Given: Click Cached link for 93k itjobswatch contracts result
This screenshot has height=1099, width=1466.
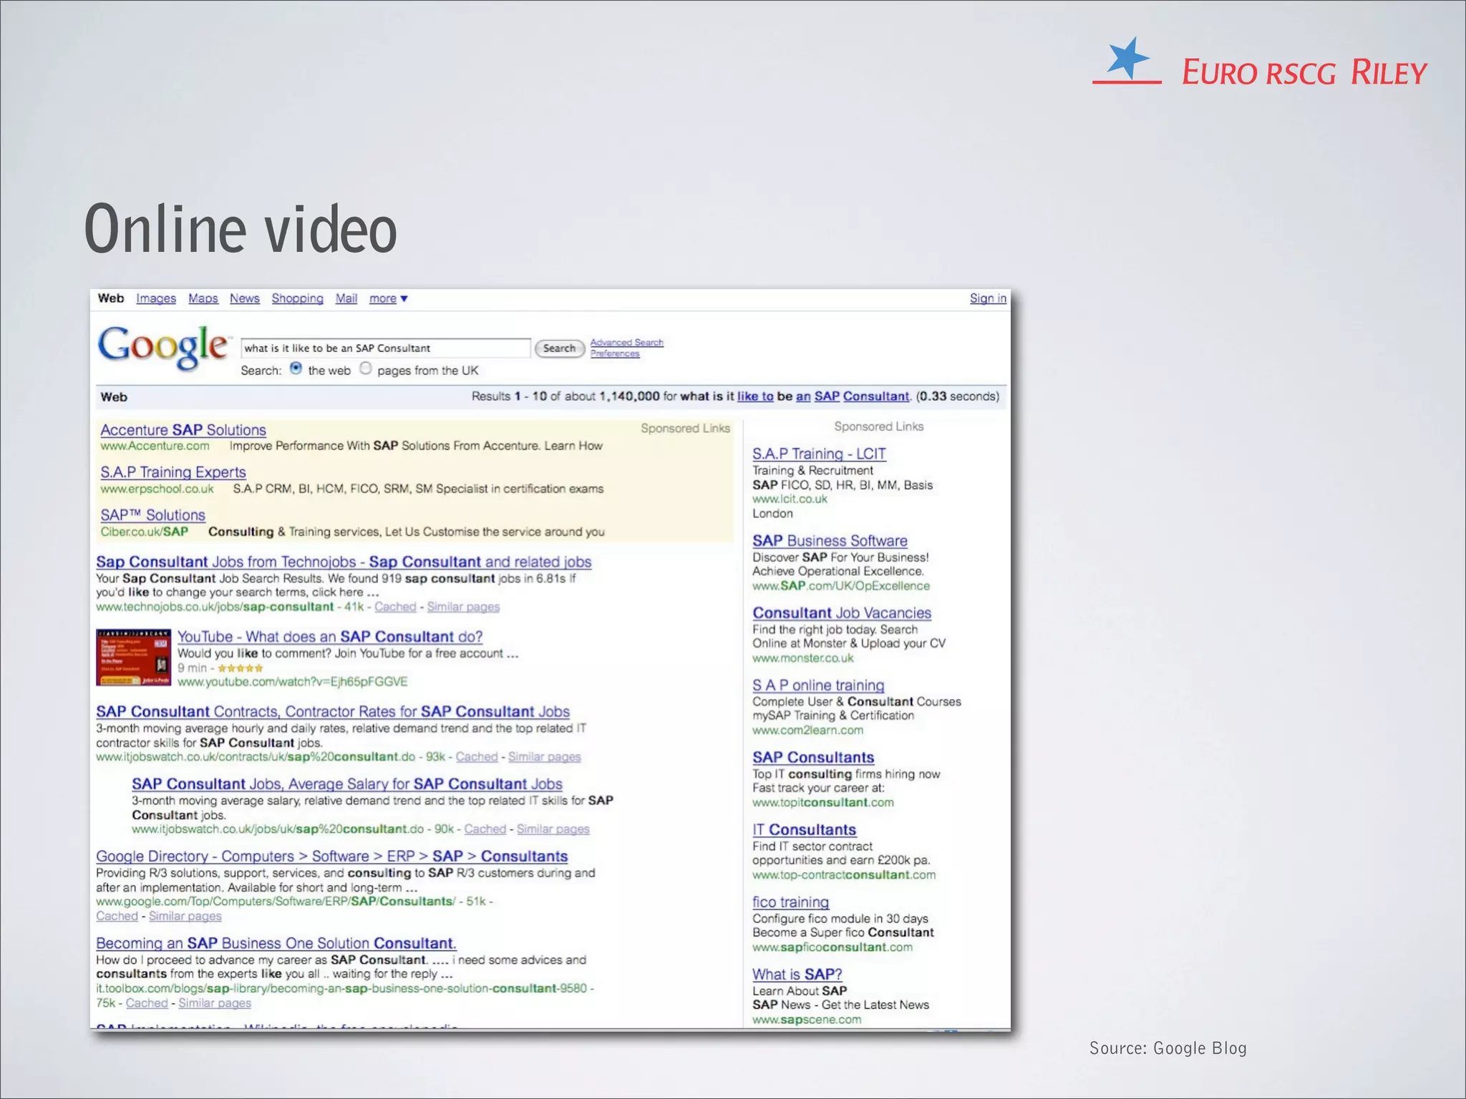Looking at the screenshot, I should point(477,757).
